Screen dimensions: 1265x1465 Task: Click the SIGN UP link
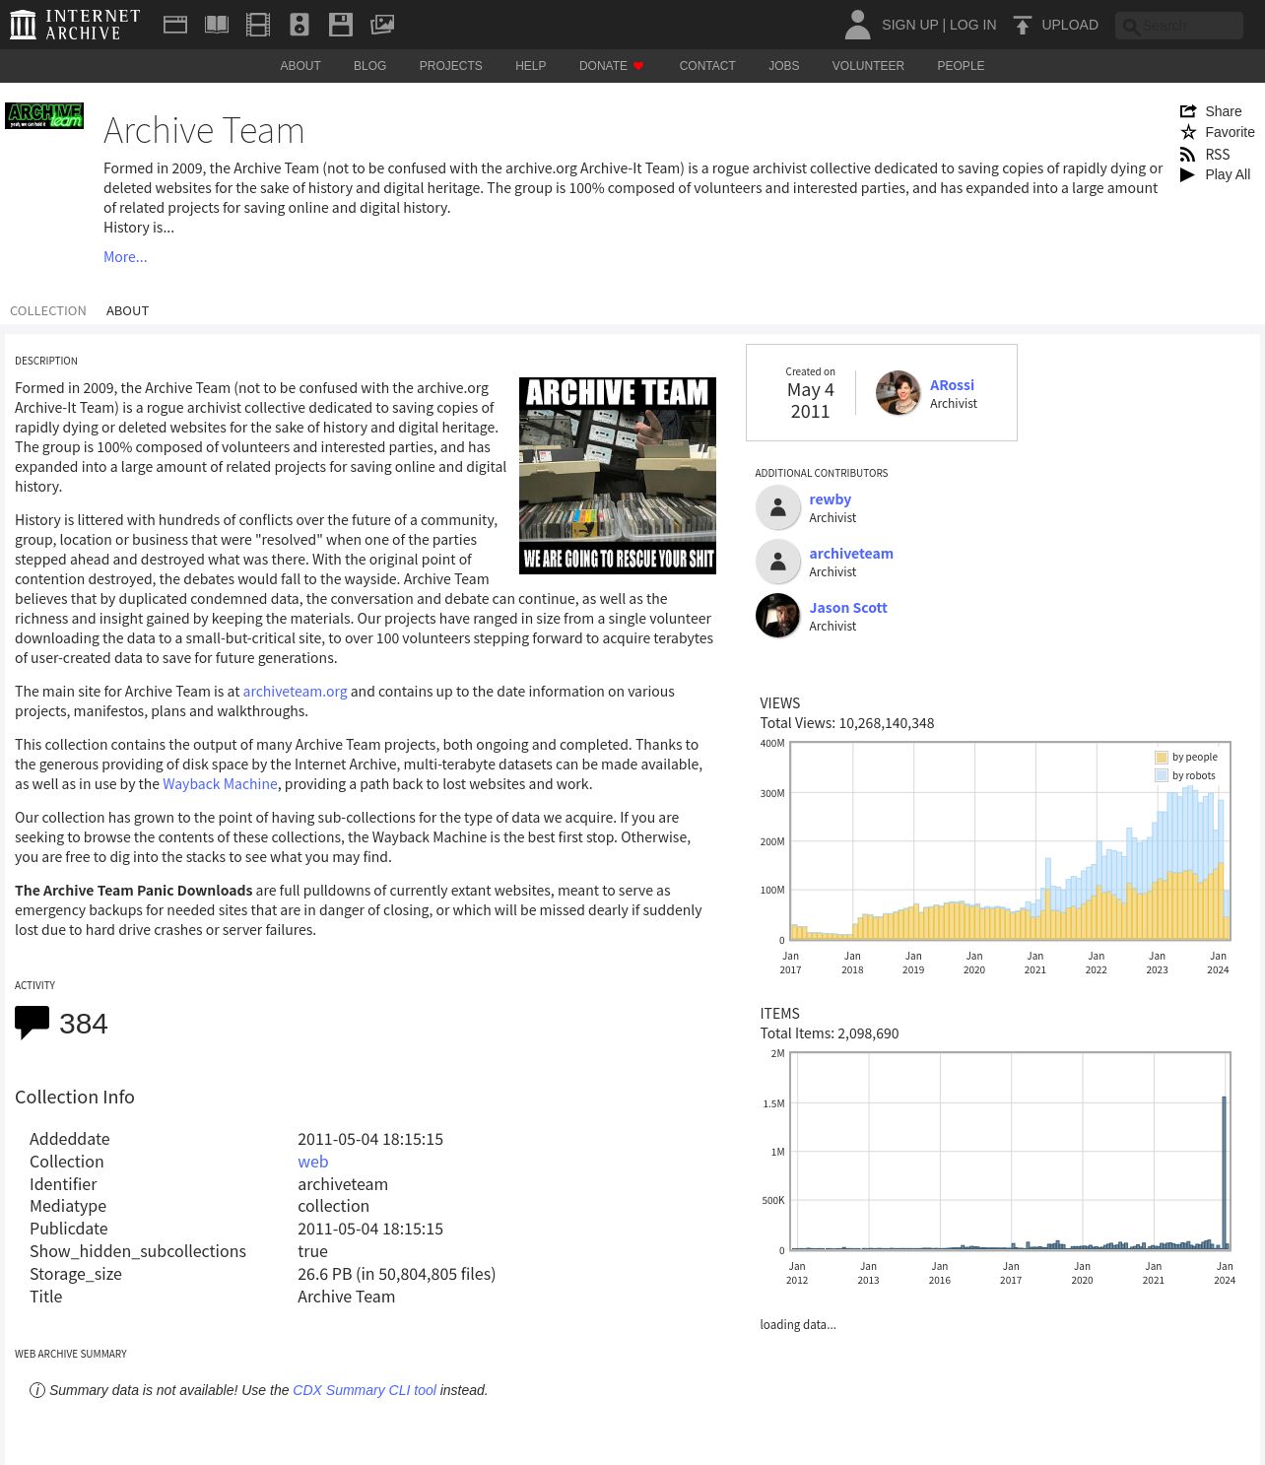coord(909,25)
